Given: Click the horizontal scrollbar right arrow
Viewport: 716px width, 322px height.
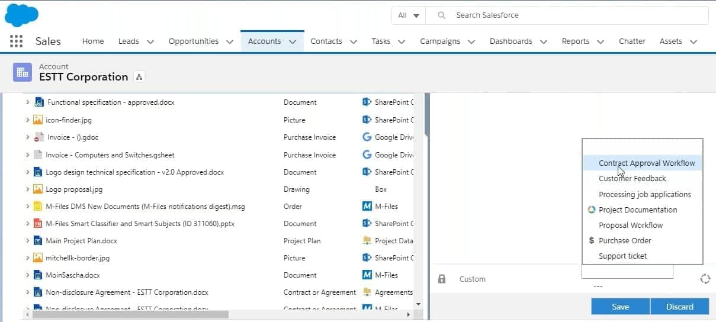Looking at the screenshot, I should [410, 314].
